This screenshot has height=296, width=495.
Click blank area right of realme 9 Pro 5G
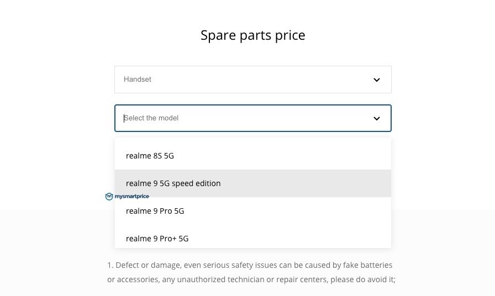(x=287, y=211)
